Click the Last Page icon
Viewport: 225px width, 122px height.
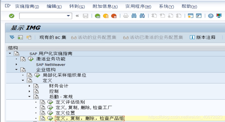[x=179, y=16]
